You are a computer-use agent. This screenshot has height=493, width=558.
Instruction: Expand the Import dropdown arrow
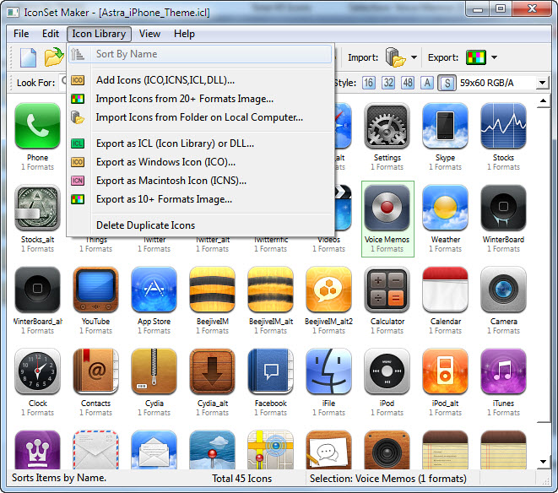point(414,57)
